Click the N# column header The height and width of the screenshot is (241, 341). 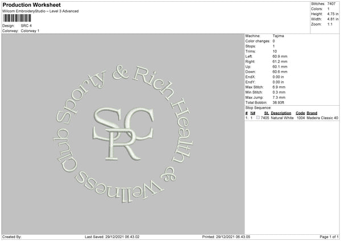253,113
